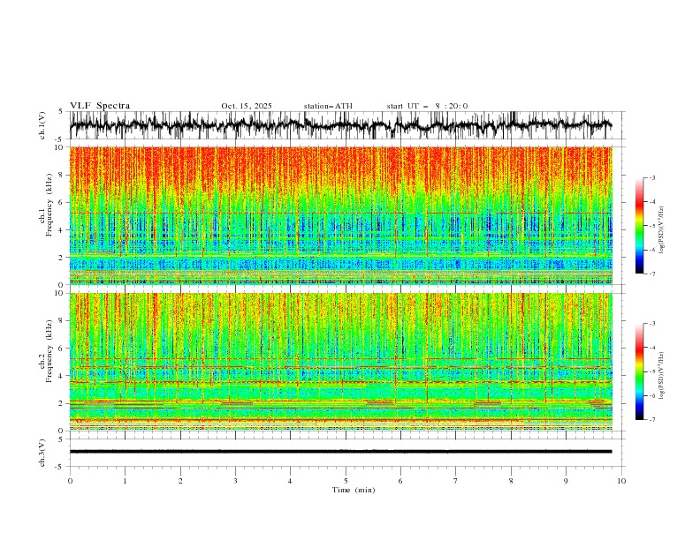This screenshot has height=540, width=700.
Task: Click the "-7" label on upper colorbar
Action: tap(652, 274)
